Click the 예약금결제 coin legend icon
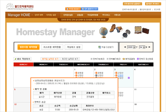166x112 pixels. click(x=124, y=59)
